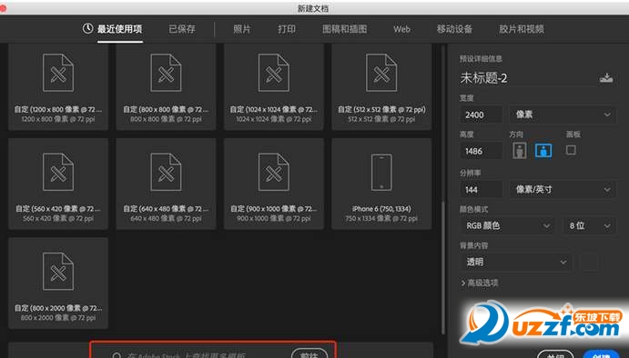Click the clock icon on 最近使用项 tab
Viewport: 629px width, 358px height.
pyautogui.click(x=88, y=28)
